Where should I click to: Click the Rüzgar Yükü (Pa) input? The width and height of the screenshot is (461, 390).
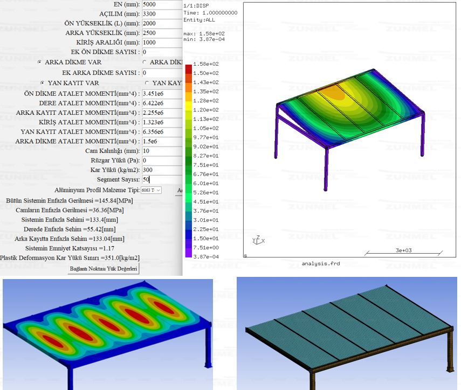tap(161, 161)
